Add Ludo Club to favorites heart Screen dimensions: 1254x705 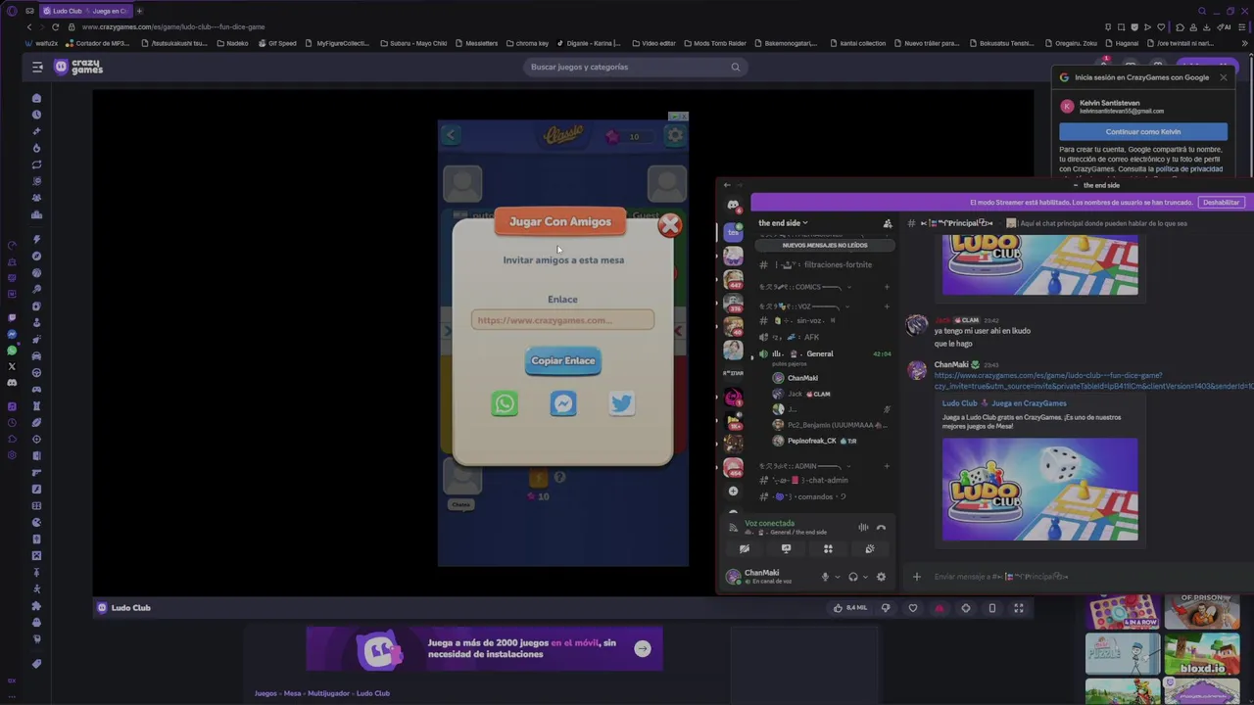(913, 608)
